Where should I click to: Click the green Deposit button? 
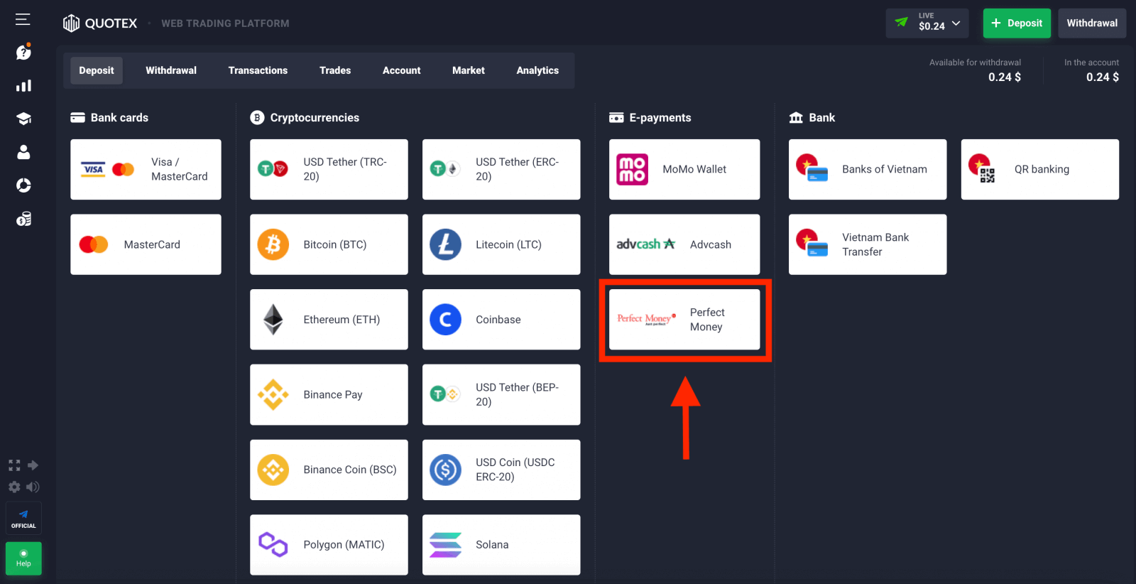click(1016, 23)
